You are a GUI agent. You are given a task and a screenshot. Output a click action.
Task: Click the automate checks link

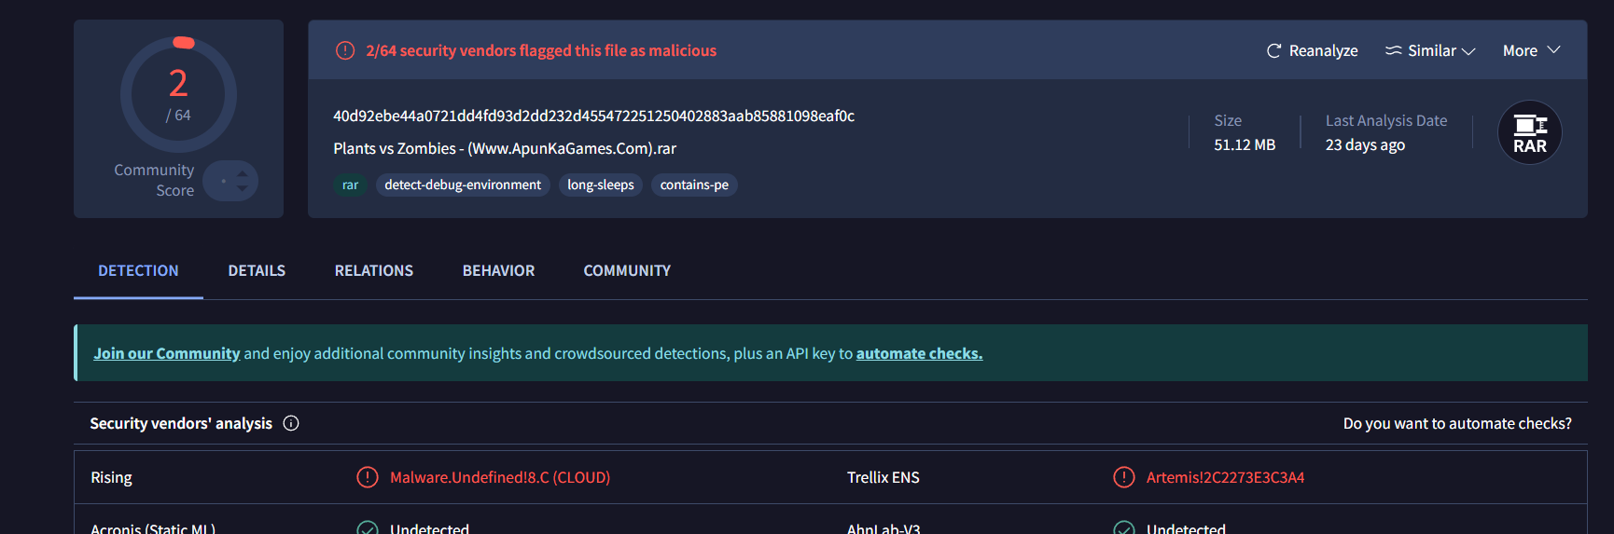[x=919, y=353]
